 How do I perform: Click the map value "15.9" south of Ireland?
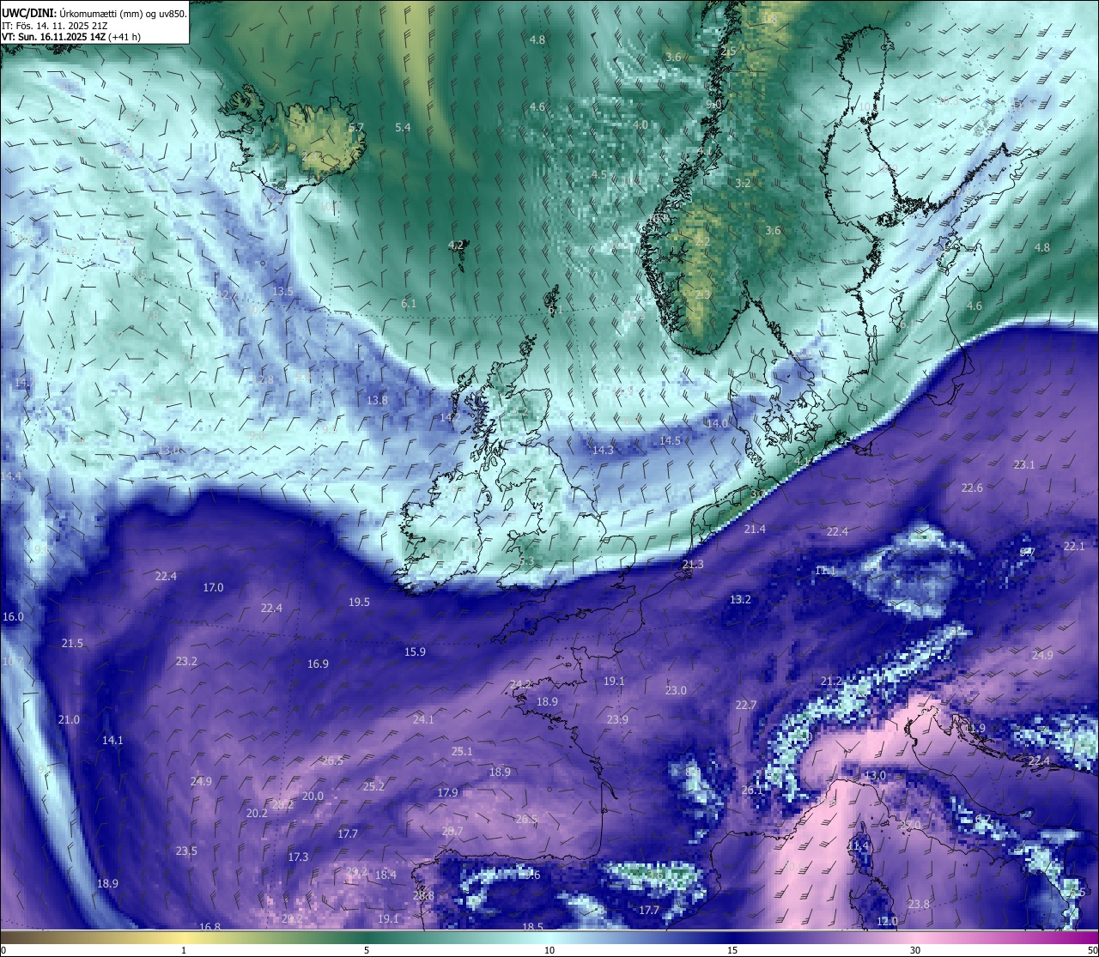point(415,651)
